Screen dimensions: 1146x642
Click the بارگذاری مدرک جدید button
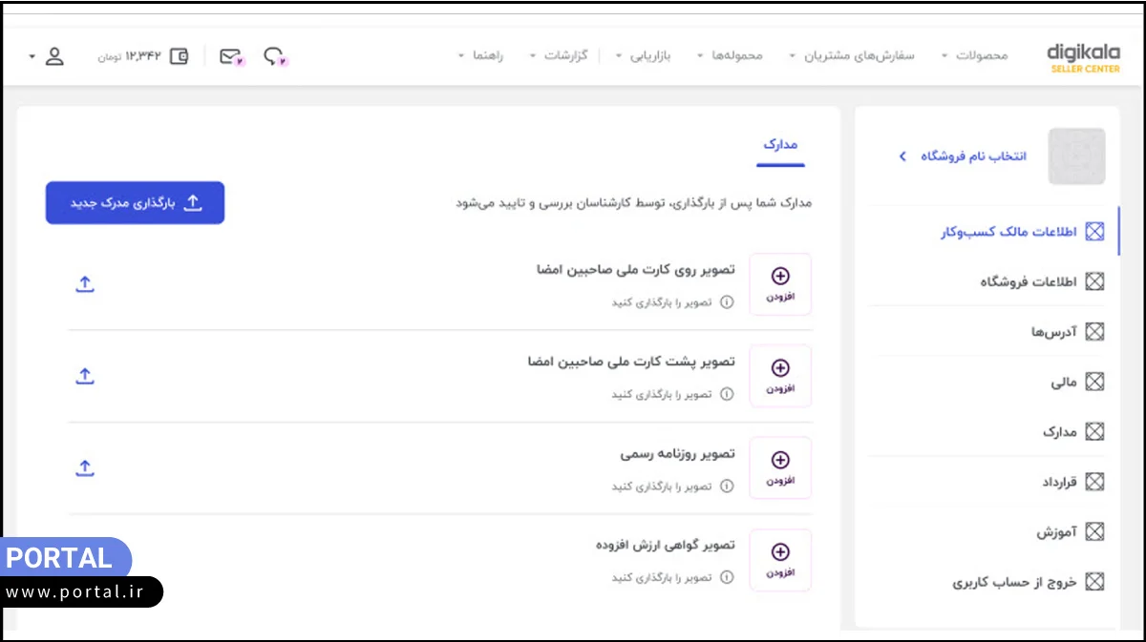(x=135, y=202)
